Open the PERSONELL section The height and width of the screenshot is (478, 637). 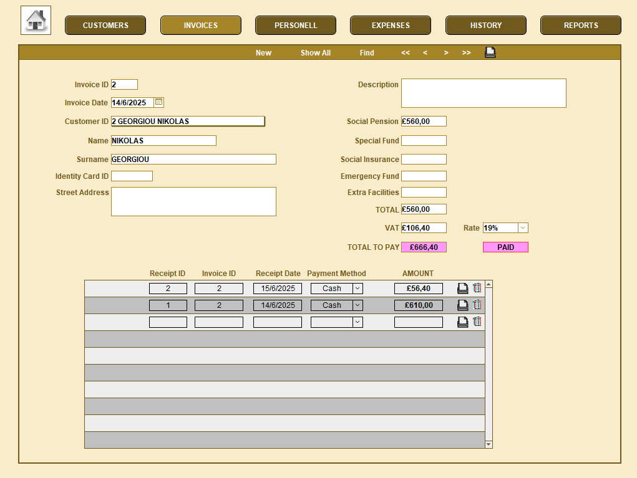point(296,25)
